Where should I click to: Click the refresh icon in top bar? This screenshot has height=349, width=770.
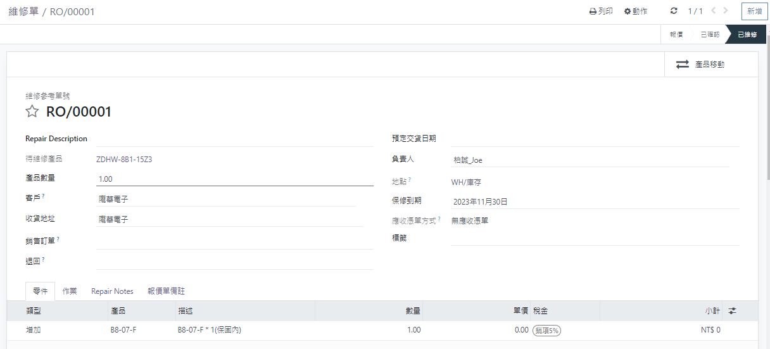tap(674, 11)
